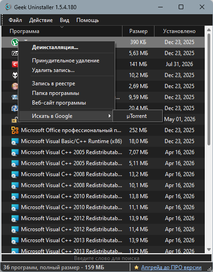This screenshot has height=272, width=213.
Task: Click the scrollbar up arrow
Action: [x=209, y=30]
